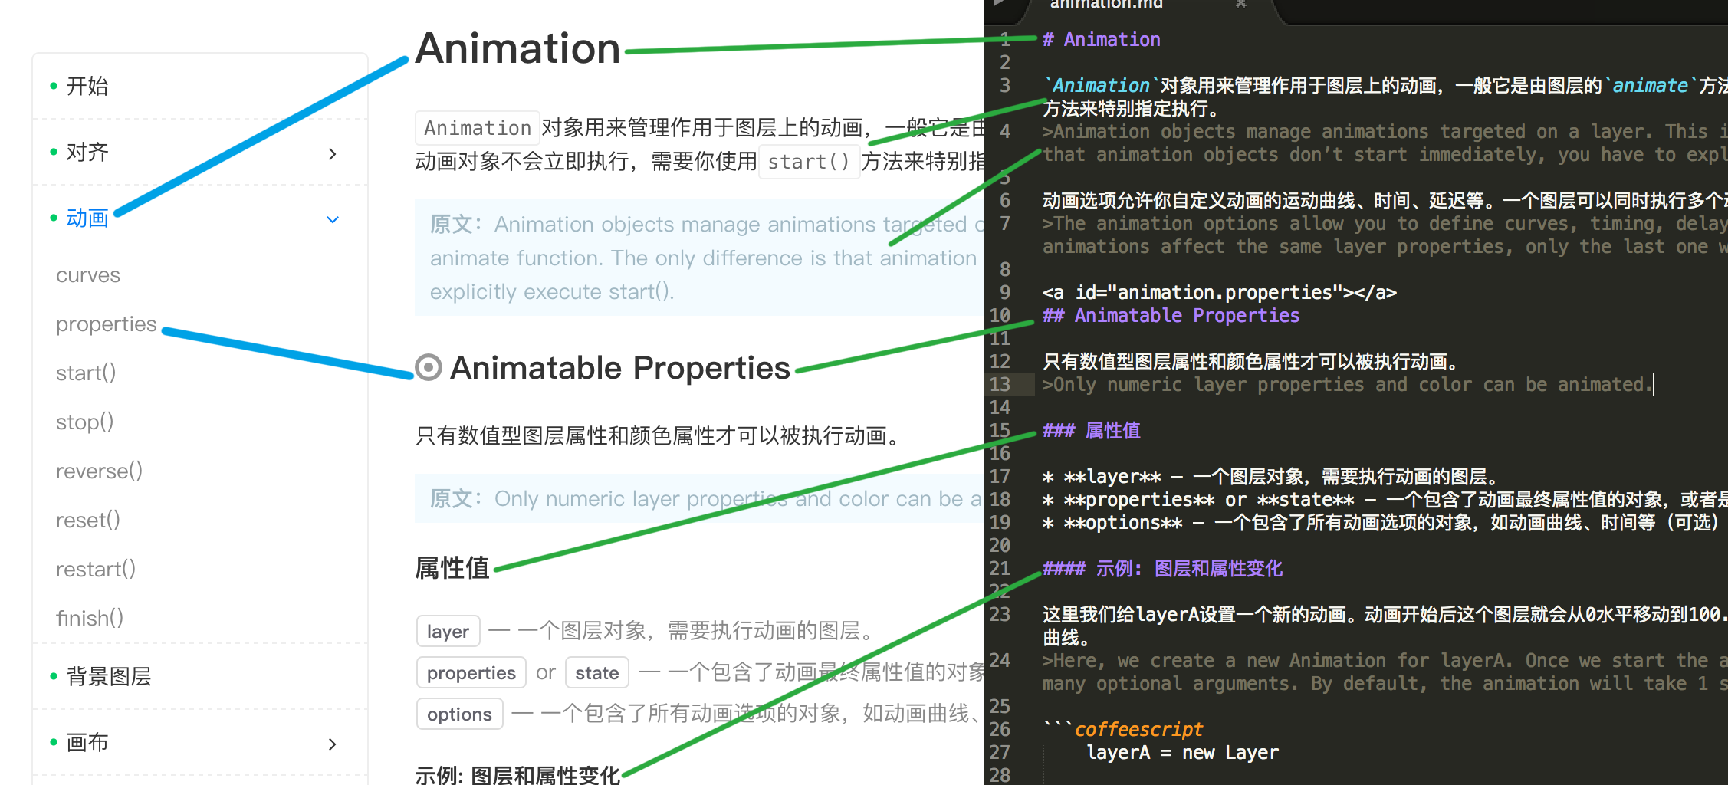Click editor line '#### 示例: 图层和属性变化'

[x=1162, y=568]
